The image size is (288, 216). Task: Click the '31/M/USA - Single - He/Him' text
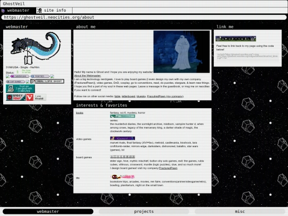tap(22, 67)
